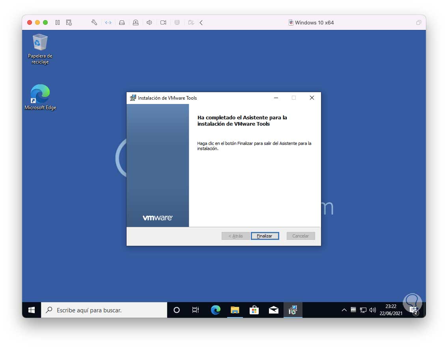
Task: Click the lock device icon in toolbar
Action: (x=135, y=22)
